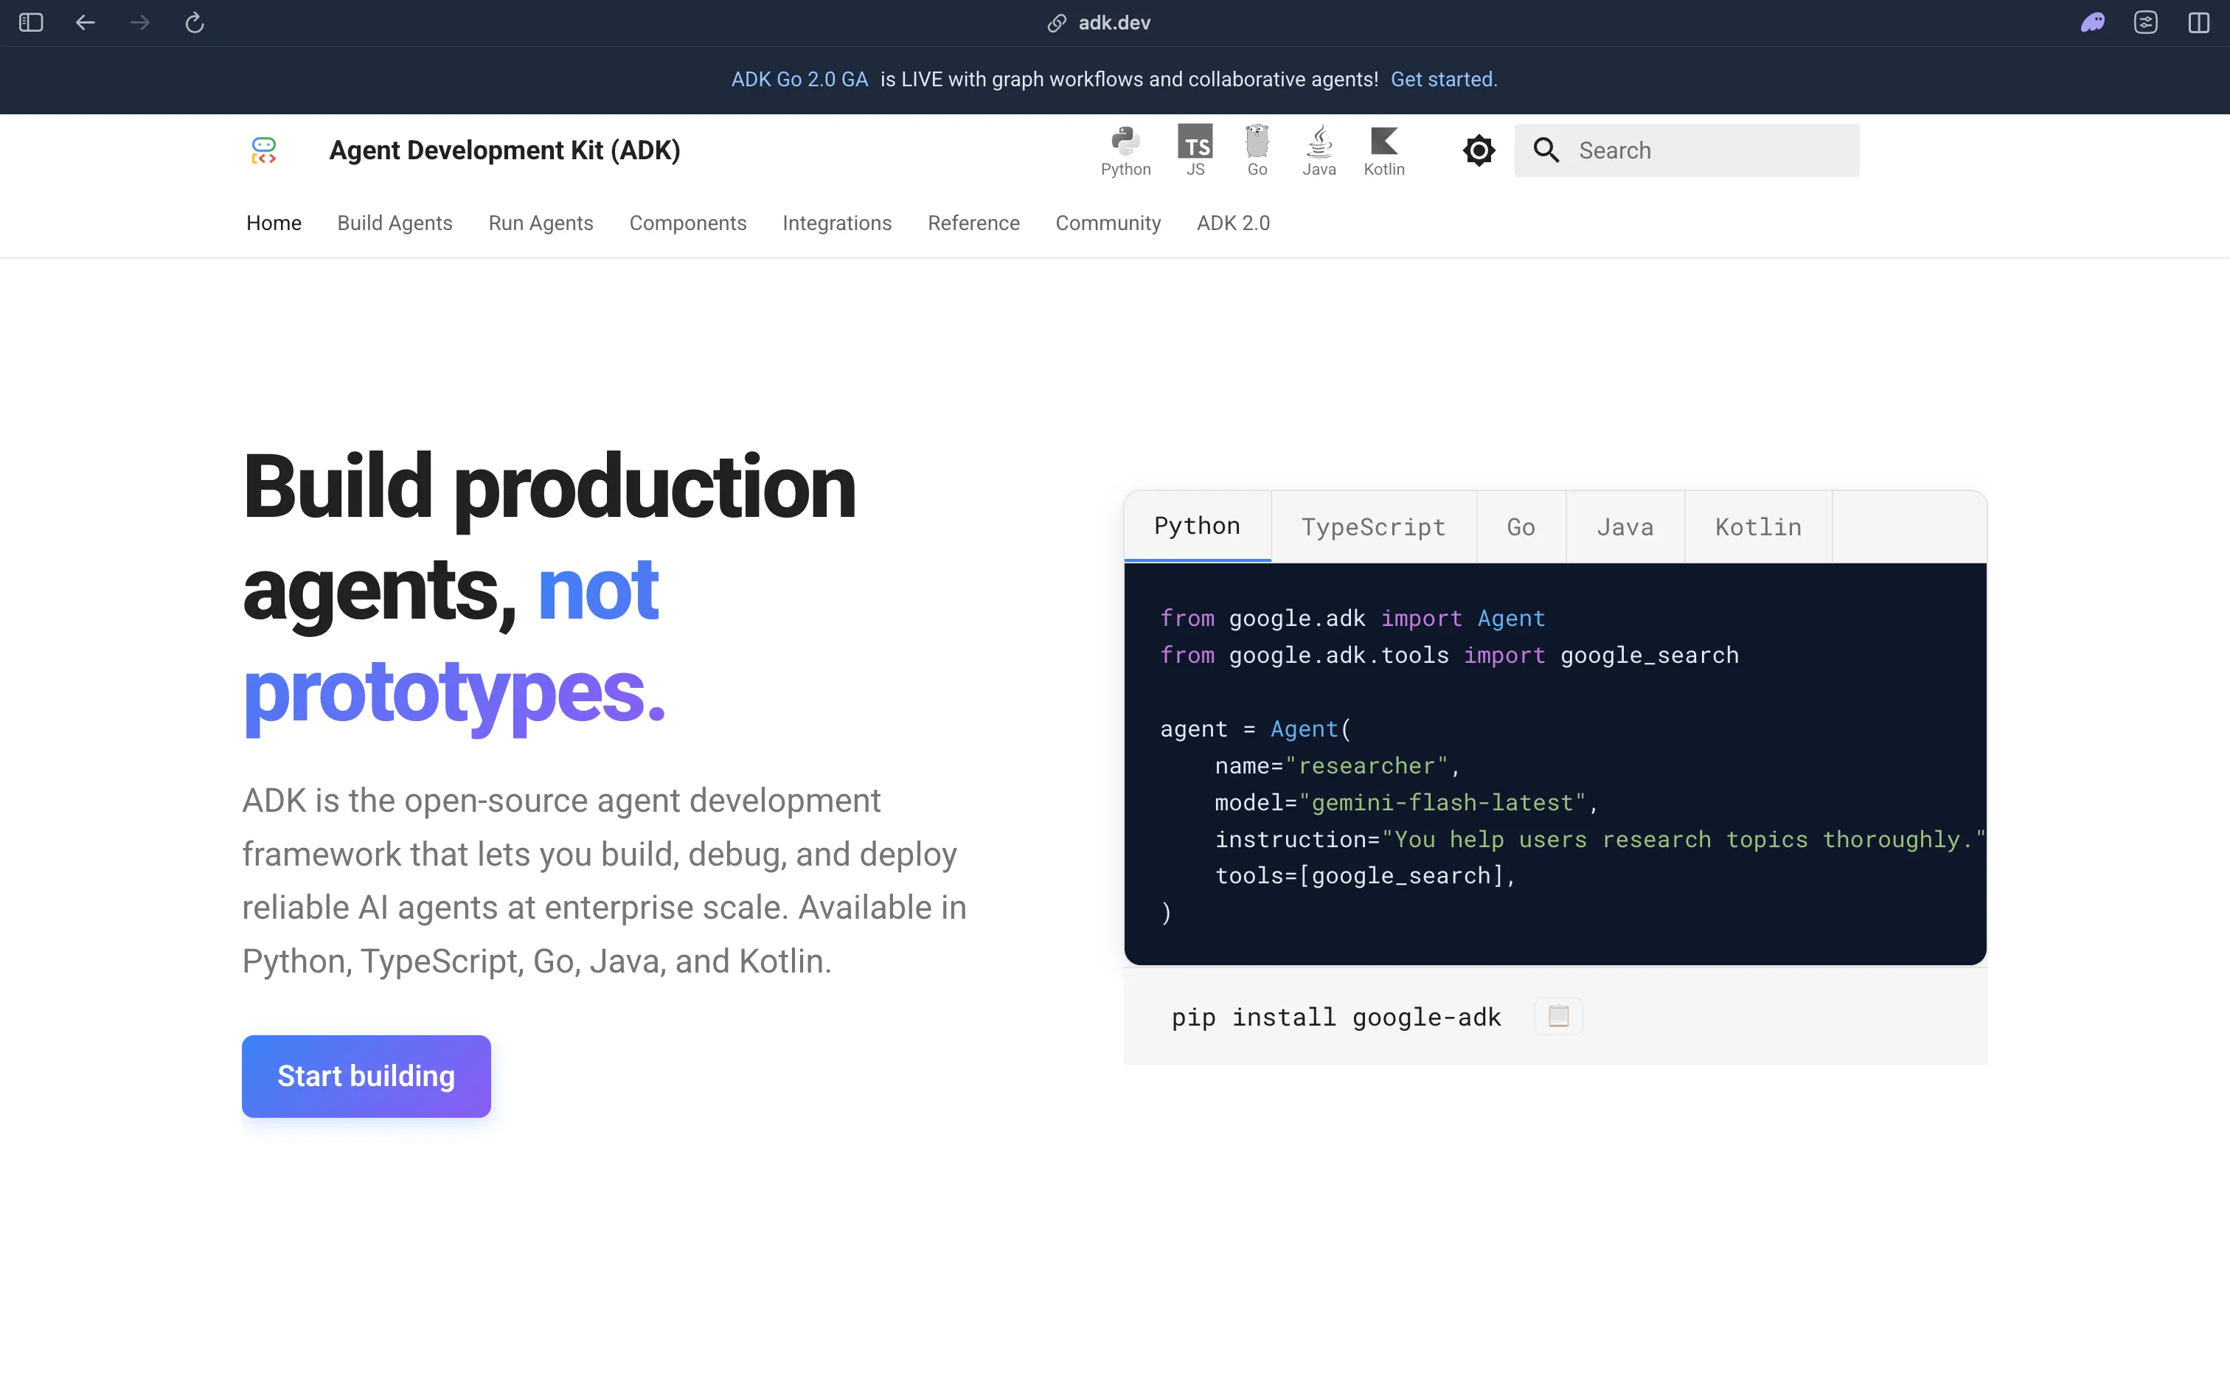Open the ADK 2.0 nav tab

tap(1232, 223)
